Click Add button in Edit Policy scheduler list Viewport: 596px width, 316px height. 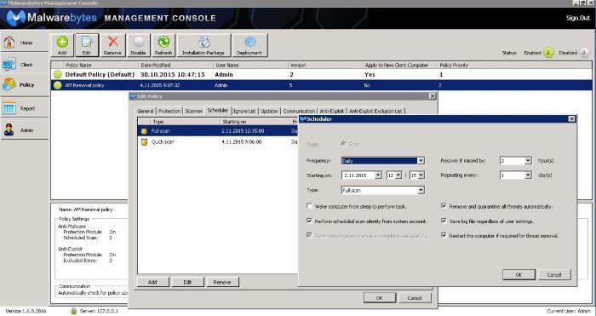[152, 282]
